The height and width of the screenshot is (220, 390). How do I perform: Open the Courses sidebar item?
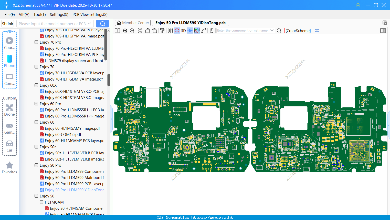(x=9, y=43)
